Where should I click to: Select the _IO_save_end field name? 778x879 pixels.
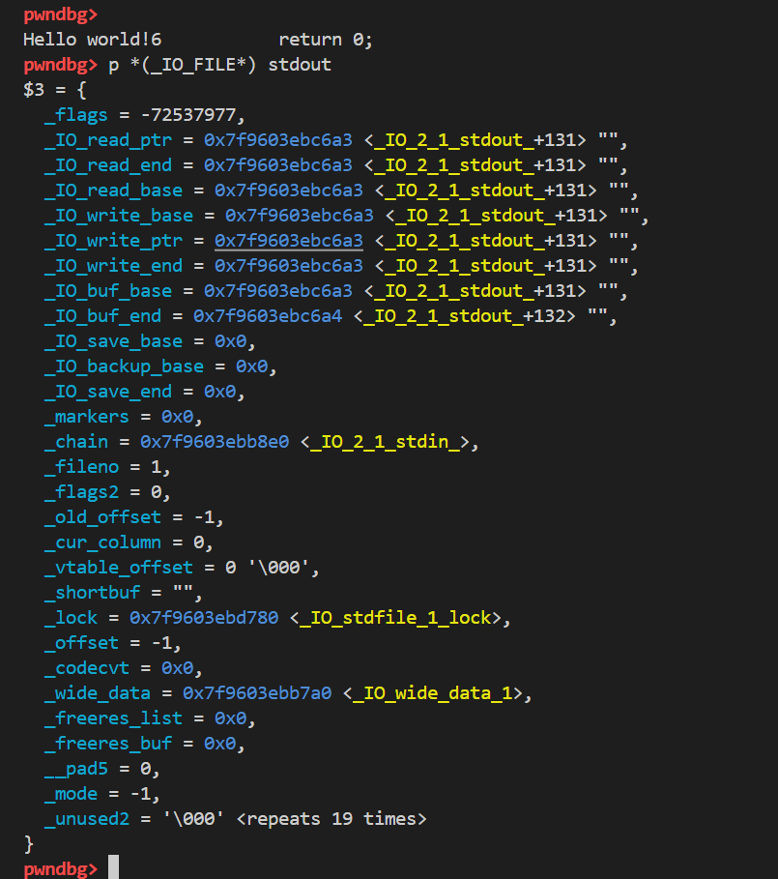pyautogui.click(x=108, y=392)
